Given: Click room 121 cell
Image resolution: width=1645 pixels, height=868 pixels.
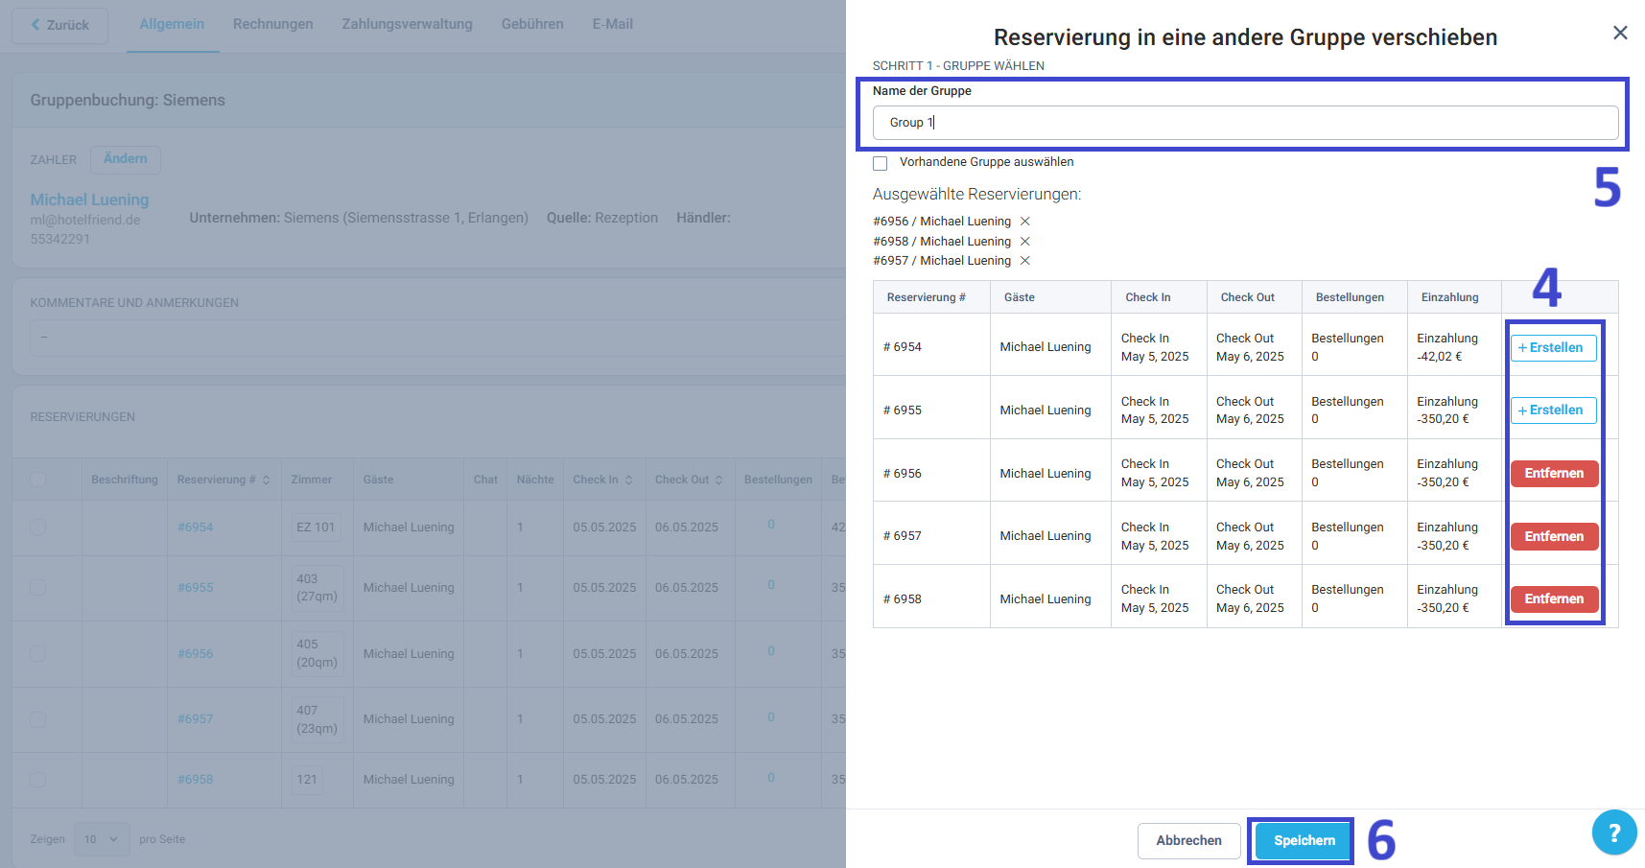Looking at the screenshot, I should (307, 779).
